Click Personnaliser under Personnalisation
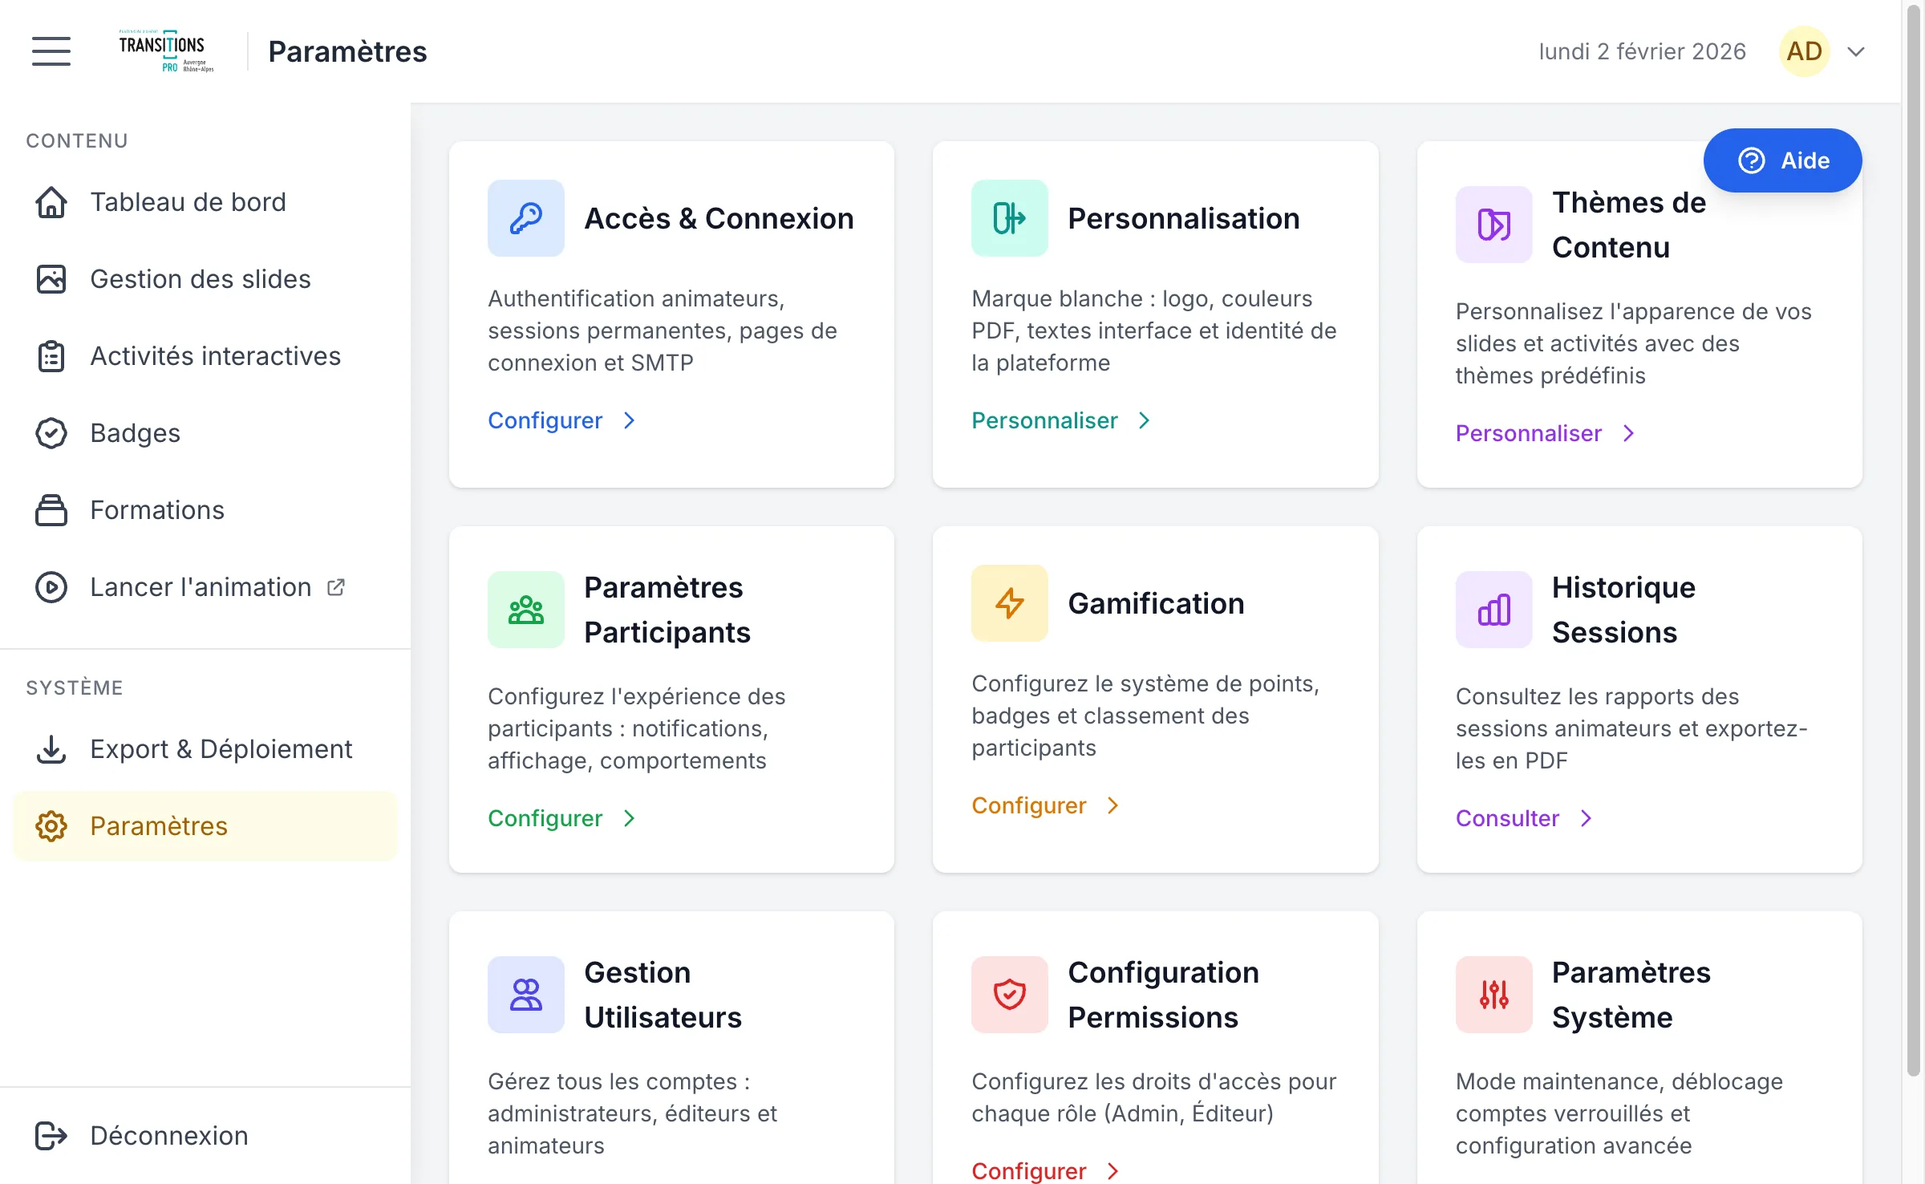Image resolution: width=1925 pixels, height=1184 pixels. (1044, 420)
